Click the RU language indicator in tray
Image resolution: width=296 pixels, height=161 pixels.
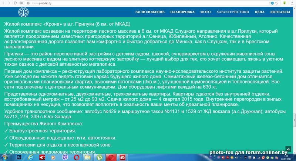tap(206, 157)
